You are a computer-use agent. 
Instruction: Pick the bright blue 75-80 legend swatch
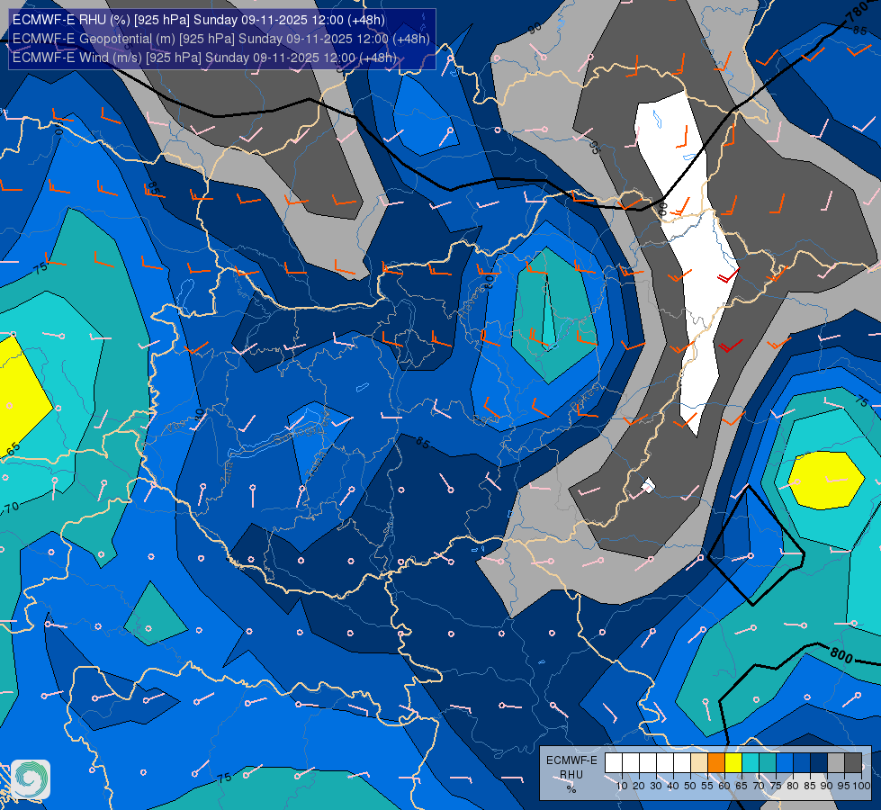pos(785,763)
